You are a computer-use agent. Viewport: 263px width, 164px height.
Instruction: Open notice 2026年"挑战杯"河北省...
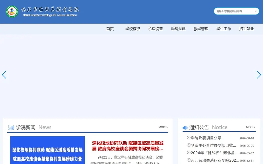[214, 153]
